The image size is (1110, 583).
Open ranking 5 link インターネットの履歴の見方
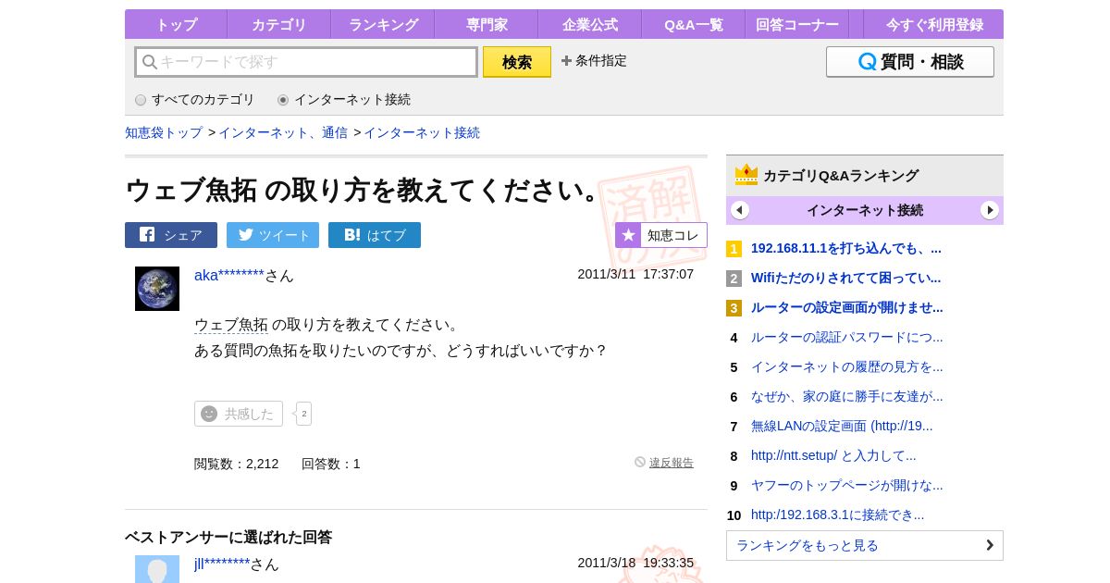coord(847,366)
